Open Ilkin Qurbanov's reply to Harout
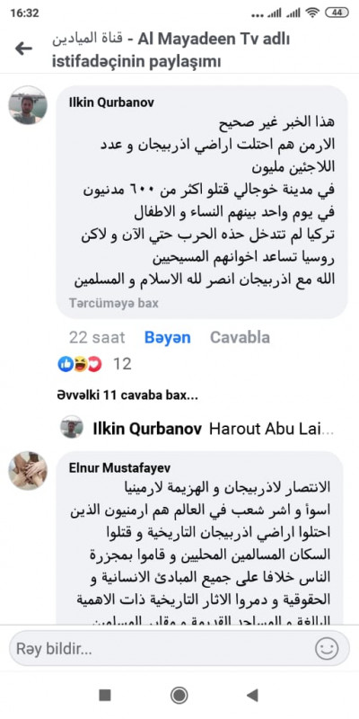 click(x=214, y=429)
